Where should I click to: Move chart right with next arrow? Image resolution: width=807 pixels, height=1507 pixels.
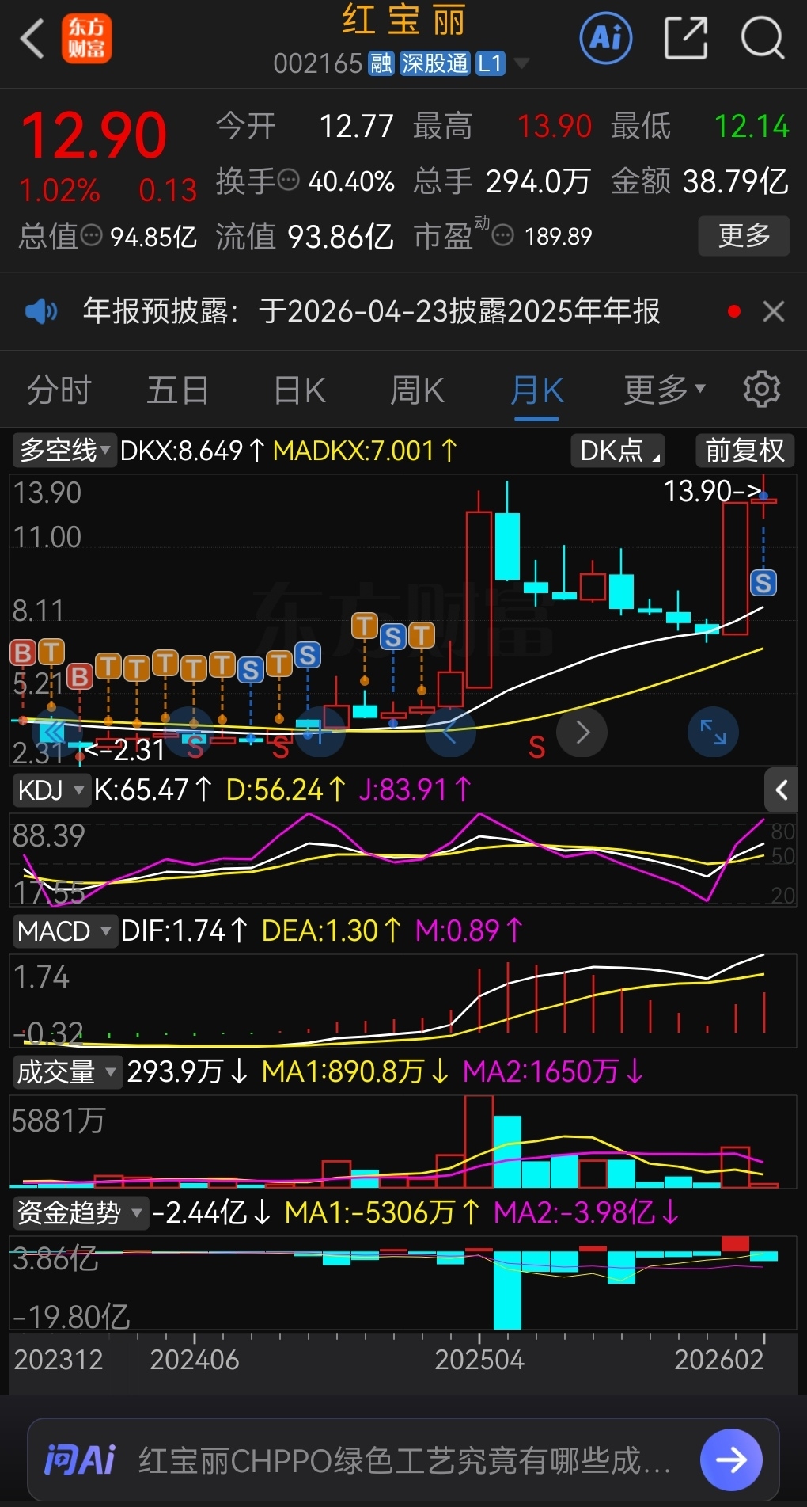(x=582, y=732)
